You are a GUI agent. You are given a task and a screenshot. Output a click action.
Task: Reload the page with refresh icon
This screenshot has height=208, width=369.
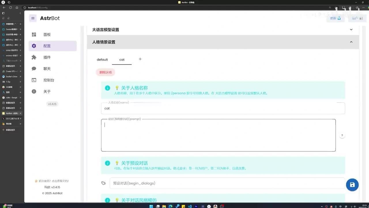click(x=10, y=8)
